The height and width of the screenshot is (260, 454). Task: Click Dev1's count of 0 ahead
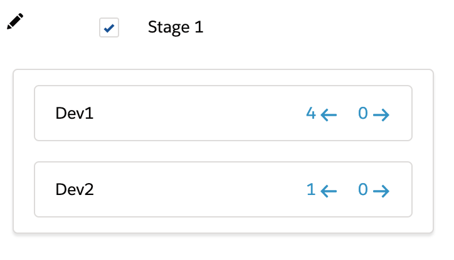click(363, 113)
